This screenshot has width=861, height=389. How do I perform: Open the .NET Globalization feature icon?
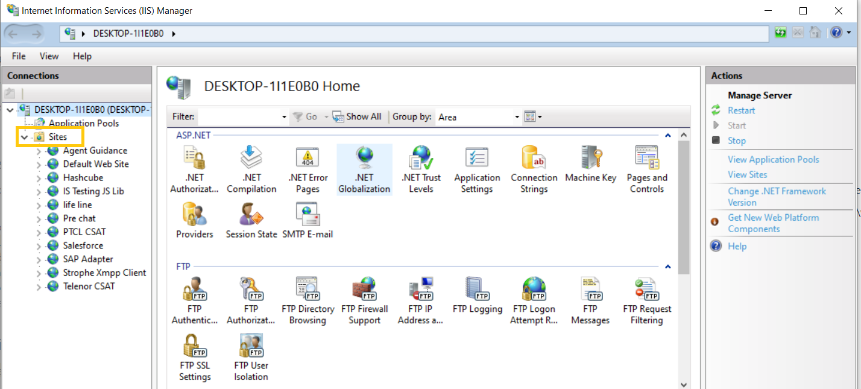(x=364, y=169)
